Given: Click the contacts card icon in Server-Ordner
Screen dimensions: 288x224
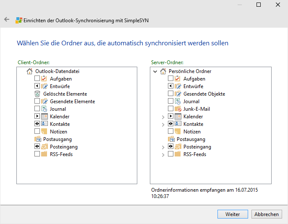Looking at the screenshot, I should tap(178, 124).
